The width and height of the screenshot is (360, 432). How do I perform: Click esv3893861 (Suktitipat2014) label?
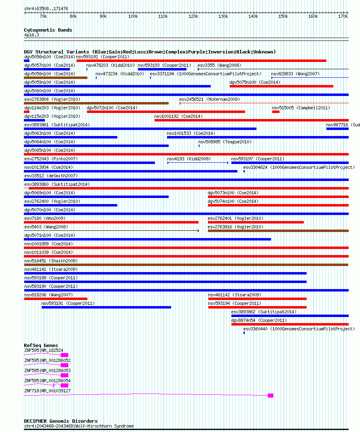57,125
